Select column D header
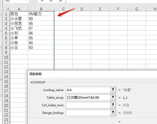 (82, 9)
